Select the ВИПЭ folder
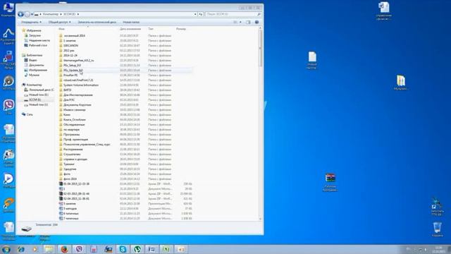The image size is (451, 254). coord(67,90)
